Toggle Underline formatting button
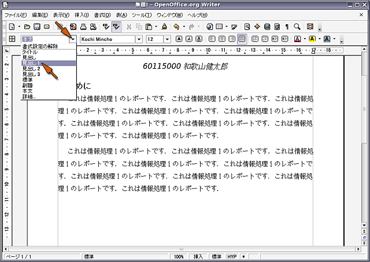The image size is (370, 262). tap(199, 39)
